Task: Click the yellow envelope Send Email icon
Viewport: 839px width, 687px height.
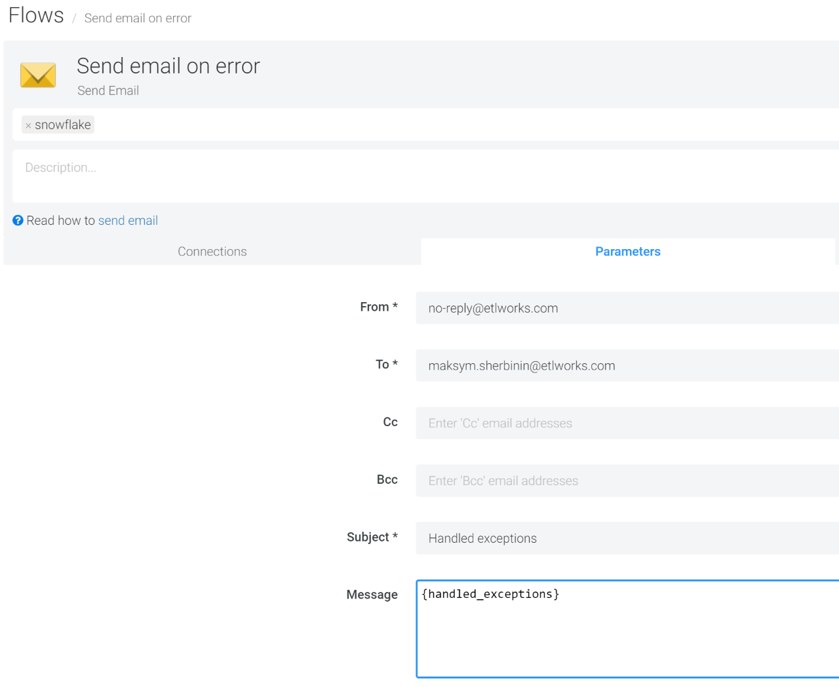Action: (38, 75)
